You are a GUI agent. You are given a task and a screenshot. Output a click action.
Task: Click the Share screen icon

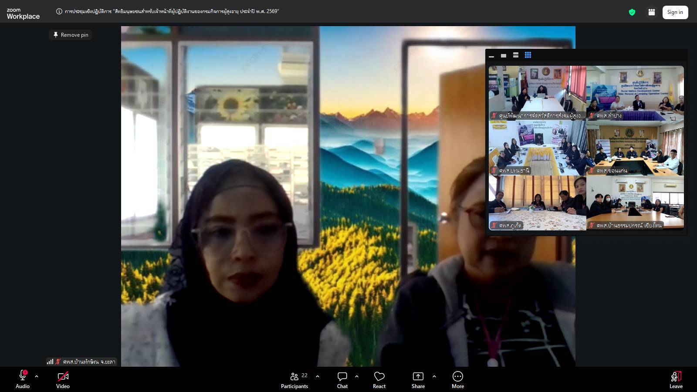(x=418, y=379)
